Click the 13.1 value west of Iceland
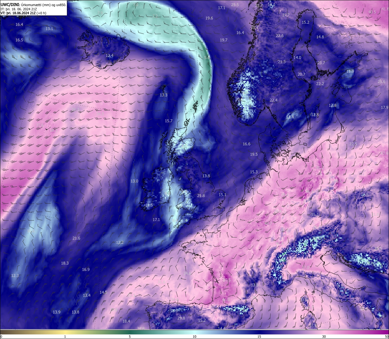 pyautogui.click(x=49, y=29)
